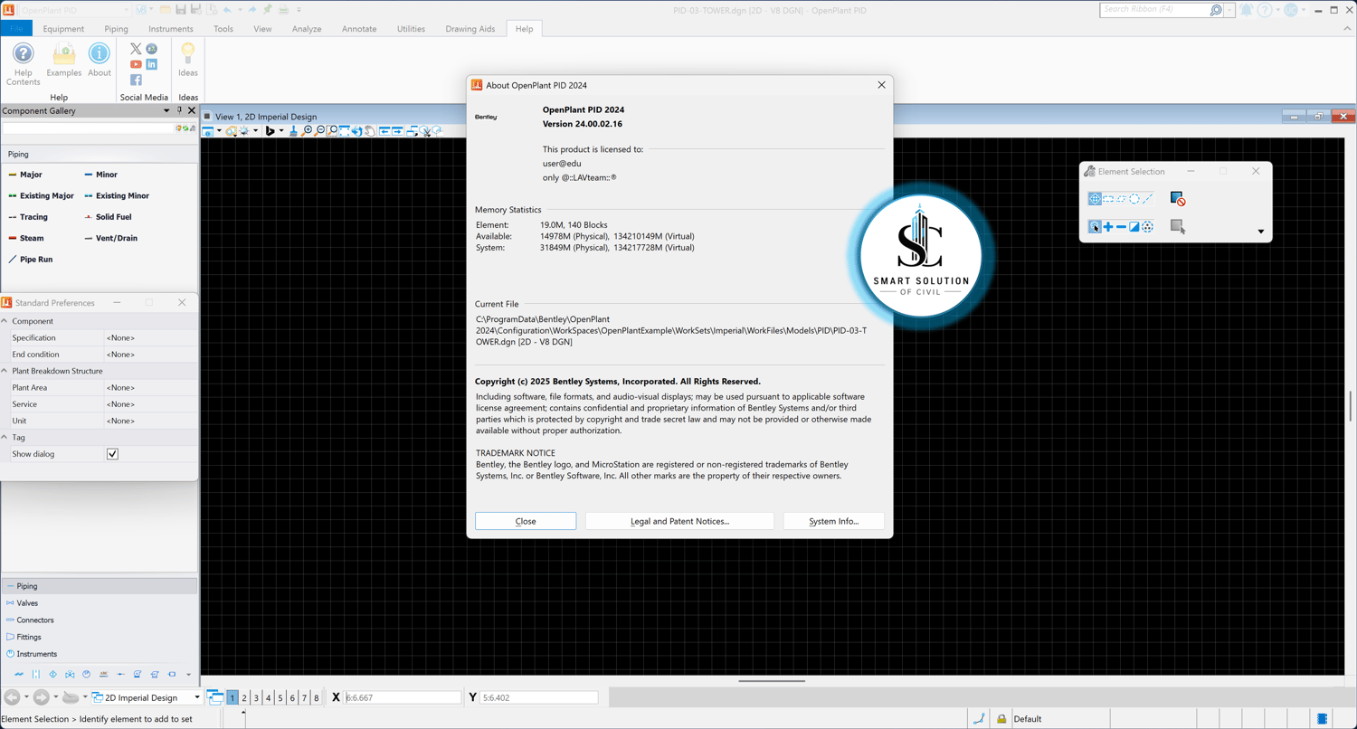
Task: Open the Facebook social media icon
Action: click(x=136, y=80)
